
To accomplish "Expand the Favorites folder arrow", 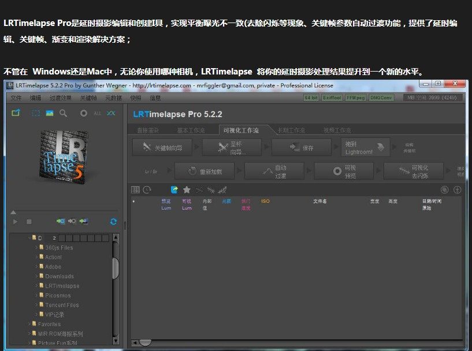I will 29,324.
